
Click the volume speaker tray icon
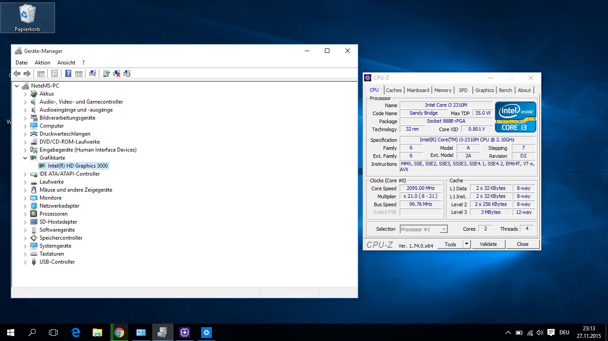point(540,333)
